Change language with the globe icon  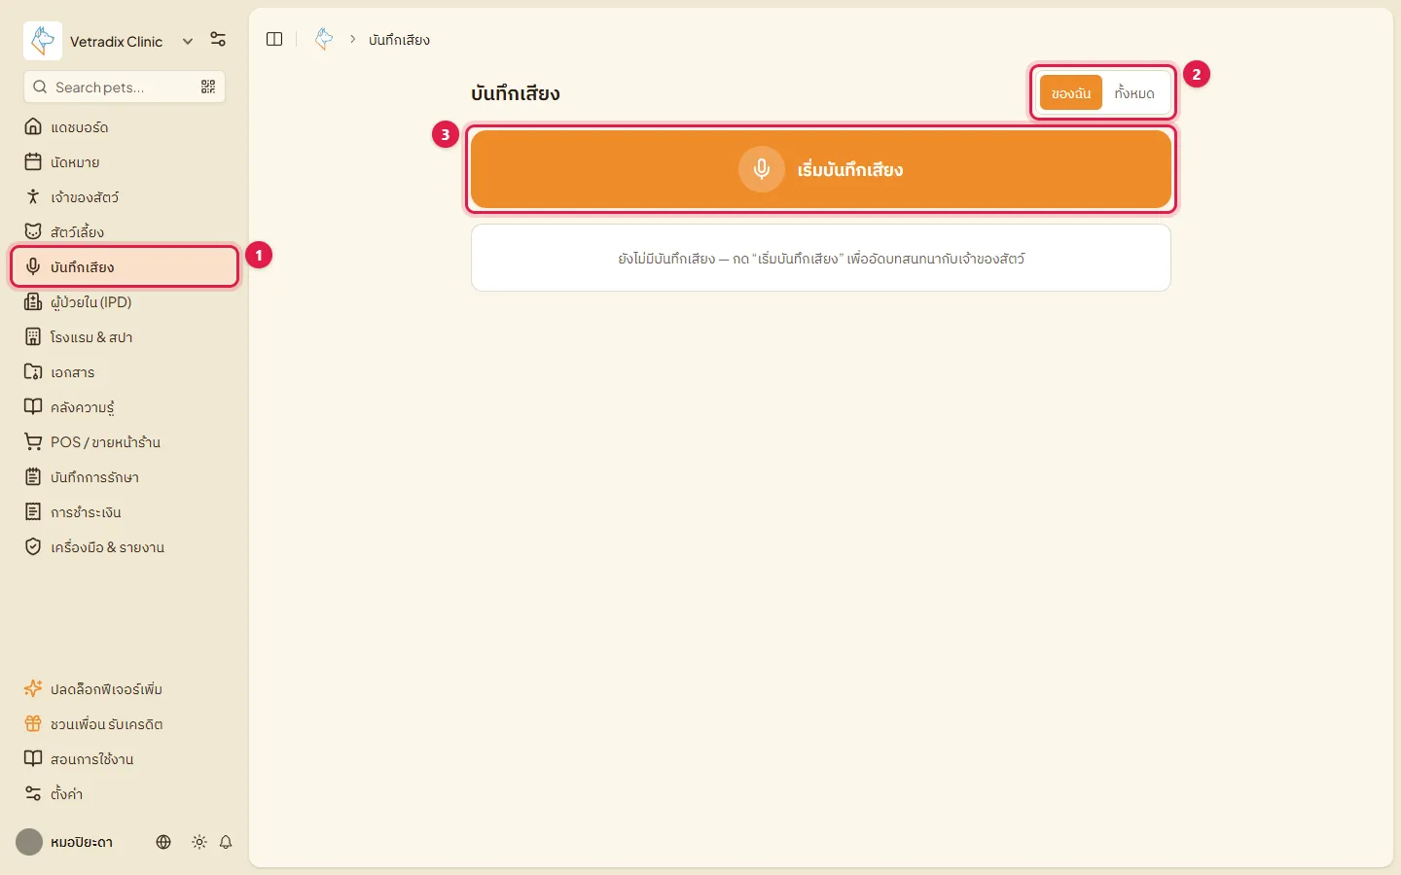coord(163,842)
